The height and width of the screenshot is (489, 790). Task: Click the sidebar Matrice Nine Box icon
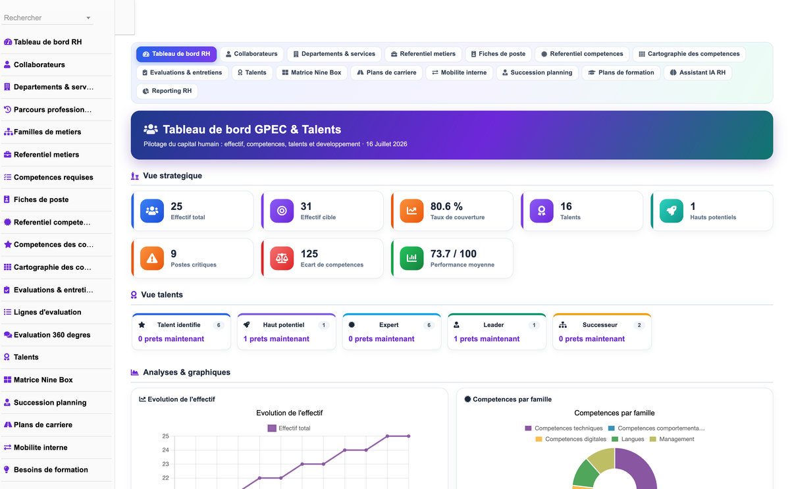coord(8,380)
